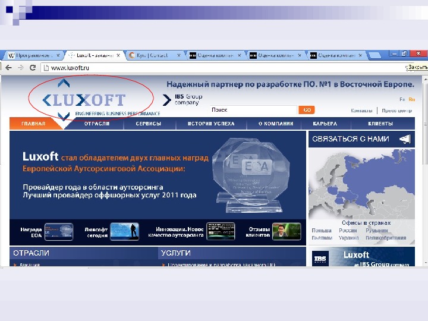Open the Отрасли menu item

[x=97, y=124]
